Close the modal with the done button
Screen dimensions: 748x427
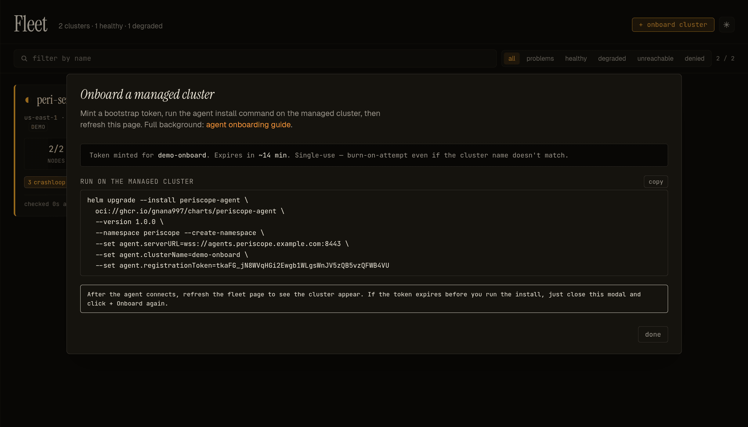(x=653, y=334)
